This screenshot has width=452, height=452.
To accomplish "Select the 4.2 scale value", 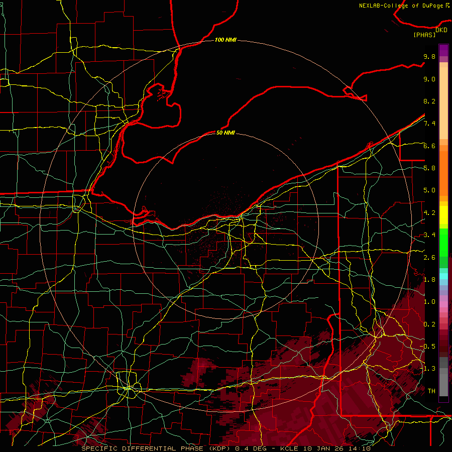I will click(429, 213).
